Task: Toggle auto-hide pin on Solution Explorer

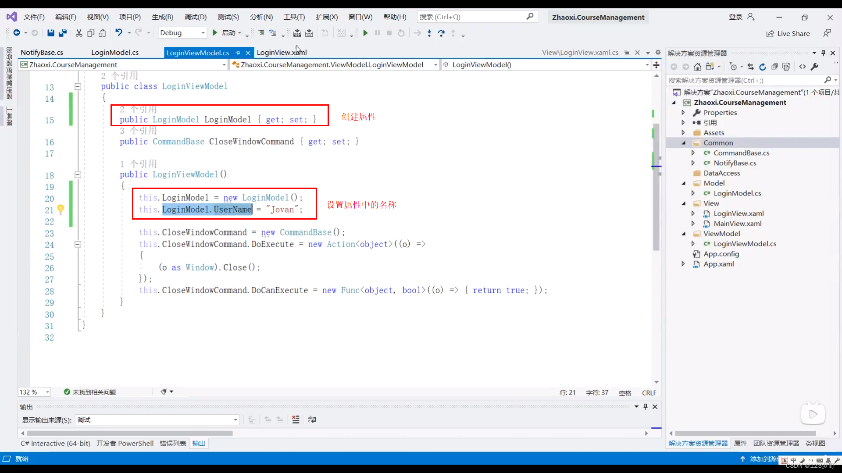Action: click(823, 53)
